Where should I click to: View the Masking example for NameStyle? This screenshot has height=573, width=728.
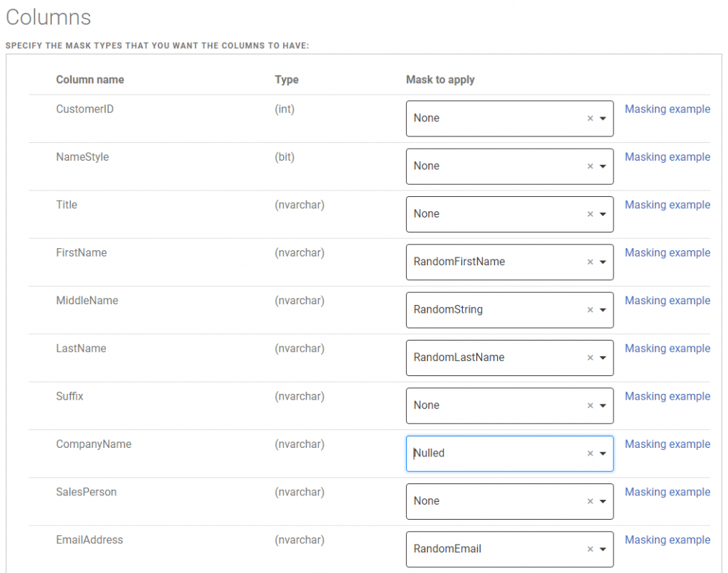[x=667, y=156]
